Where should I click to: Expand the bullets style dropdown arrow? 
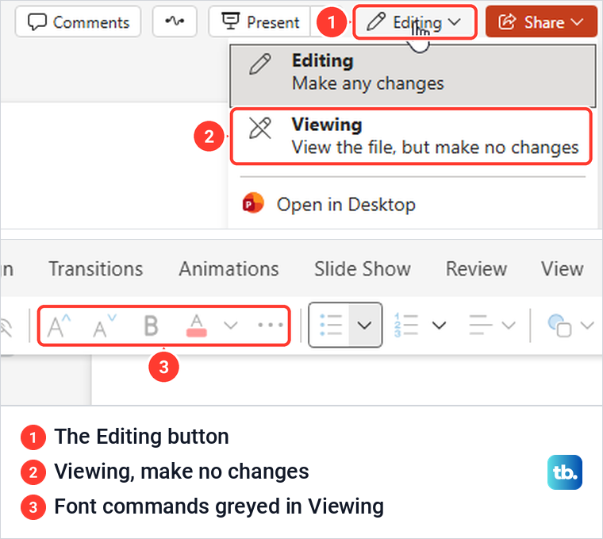364,325
